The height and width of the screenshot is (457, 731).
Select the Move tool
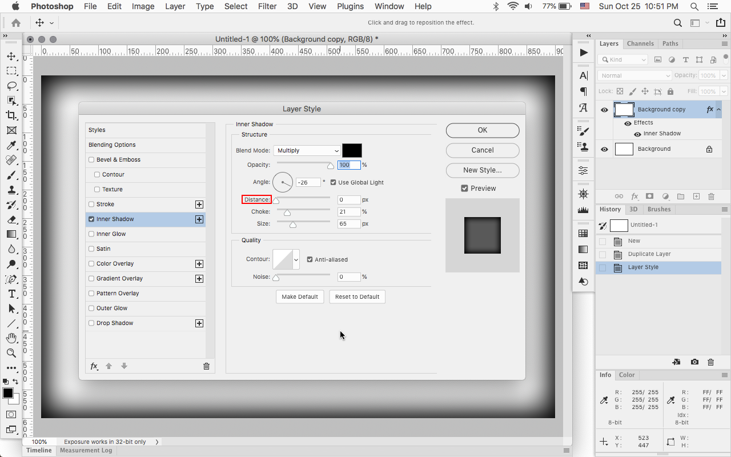(x=11, y=56)
